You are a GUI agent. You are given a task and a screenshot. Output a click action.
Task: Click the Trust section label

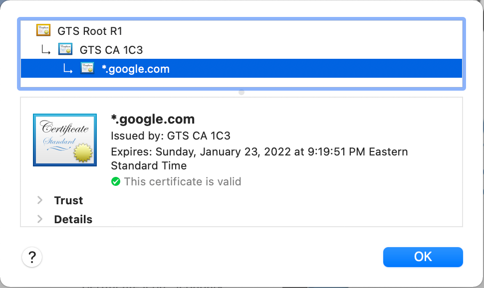coord(68,200)
